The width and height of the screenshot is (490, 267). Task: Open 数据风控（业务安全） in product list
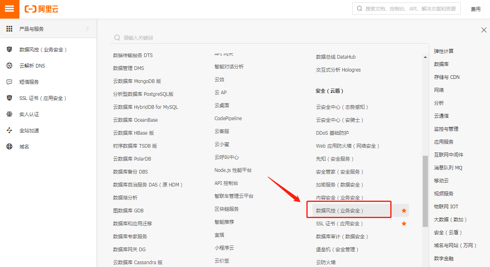point(340,210)
